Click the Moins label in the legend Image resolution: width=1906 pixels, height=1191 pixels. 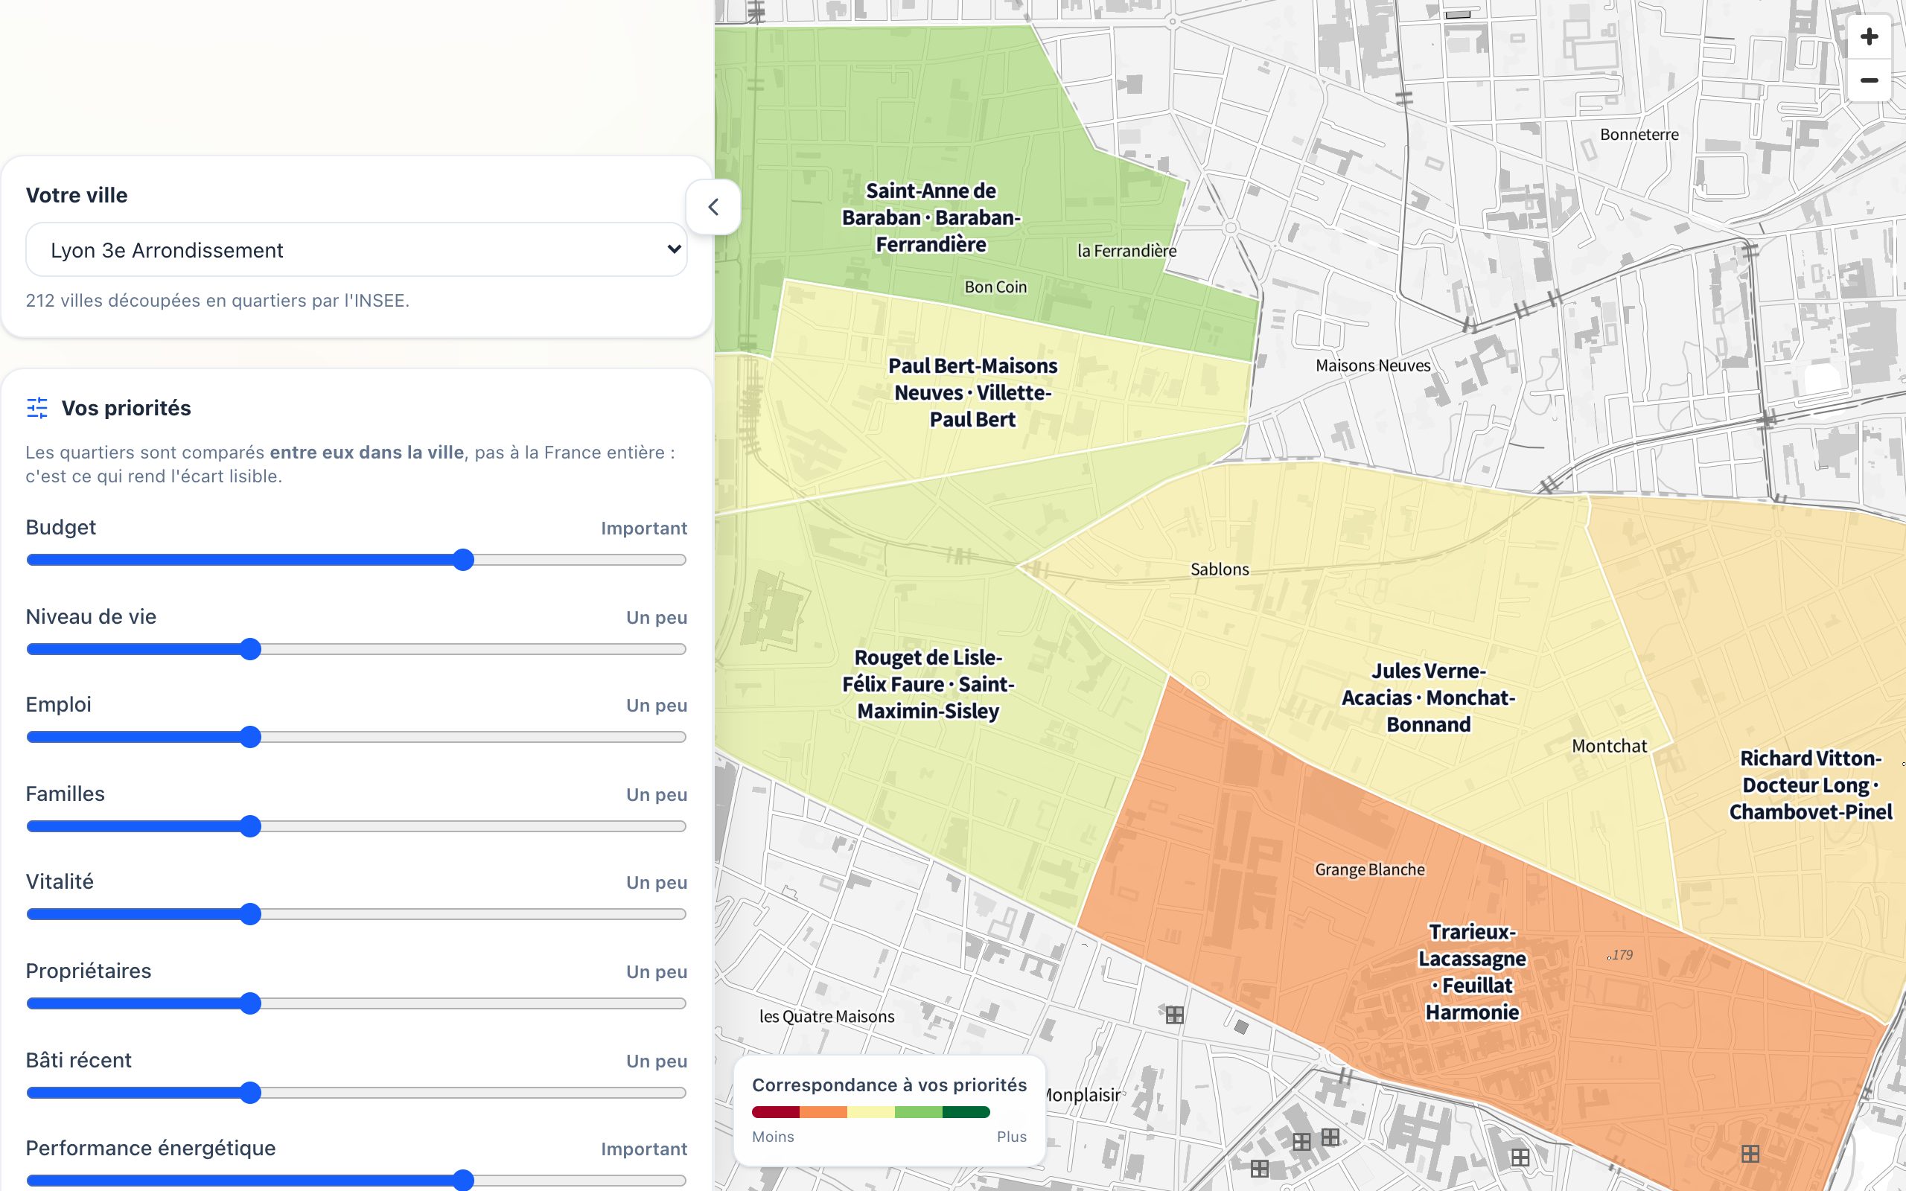point(773,1137)
